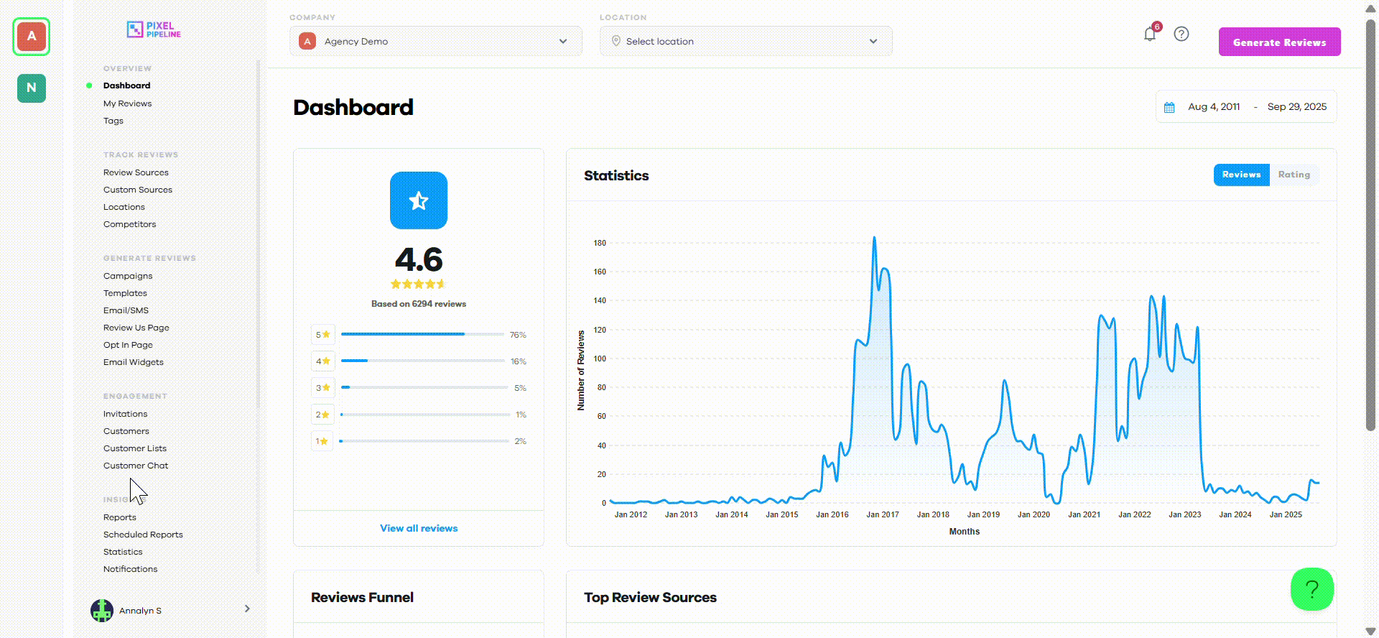
Task: Filter by the 5 star rating row
Action: 419,335
